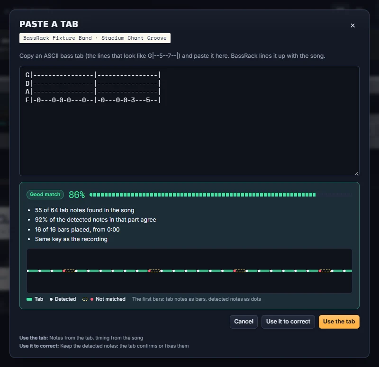Click the Good match badge
The height and width of the screenshot is (367, 379).
pyautogui.click(x=45, y=195)
